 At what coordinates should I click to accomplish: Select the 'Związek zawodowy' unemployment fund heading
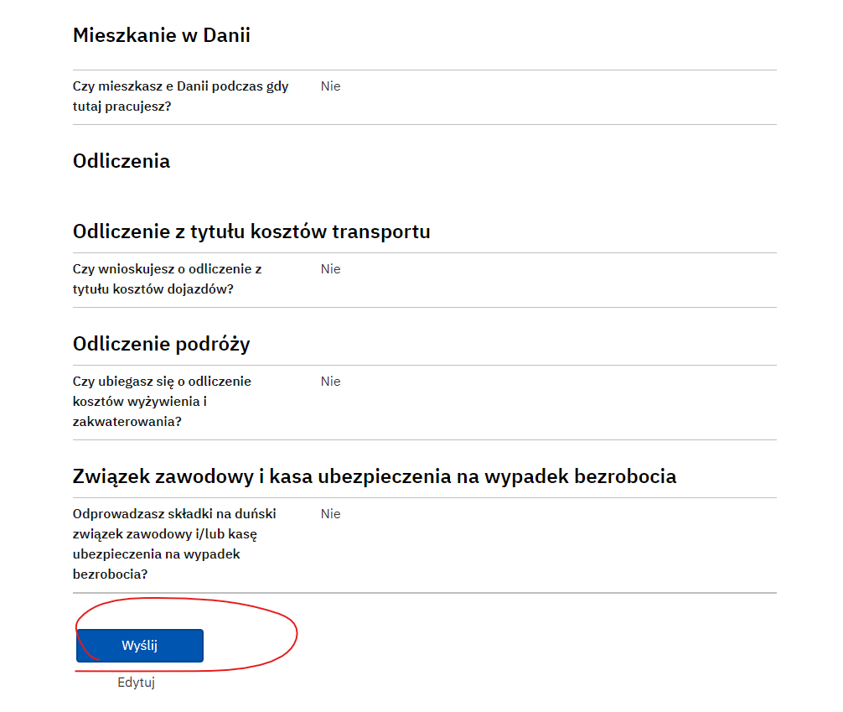tap(375, 477)
